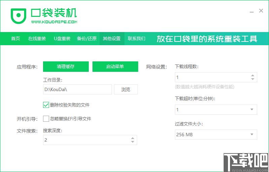This screenshot has width=269, height=172.
Task: Decrease 搜索深度 with the down arrow
Action: [132, 142]
